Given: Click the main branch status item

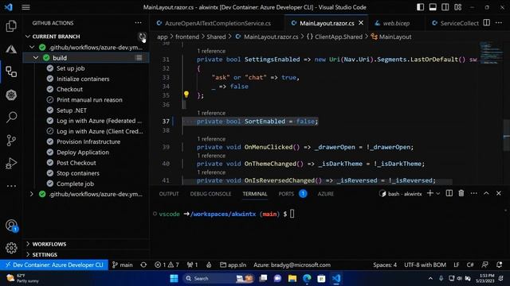Looking at the screenshot, I should pyautogui.click(x=122, y=265).
